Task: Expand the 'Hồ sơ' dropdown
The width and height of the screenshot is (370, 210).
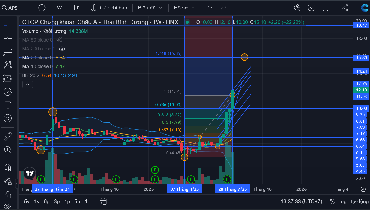Action: click(184, 8)
